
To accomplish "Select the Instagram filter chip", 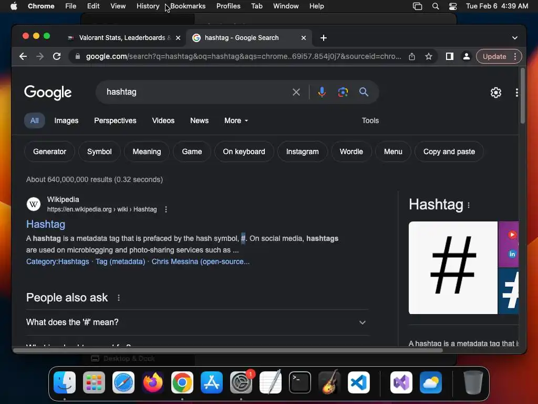I will click(x=302, y=151).
